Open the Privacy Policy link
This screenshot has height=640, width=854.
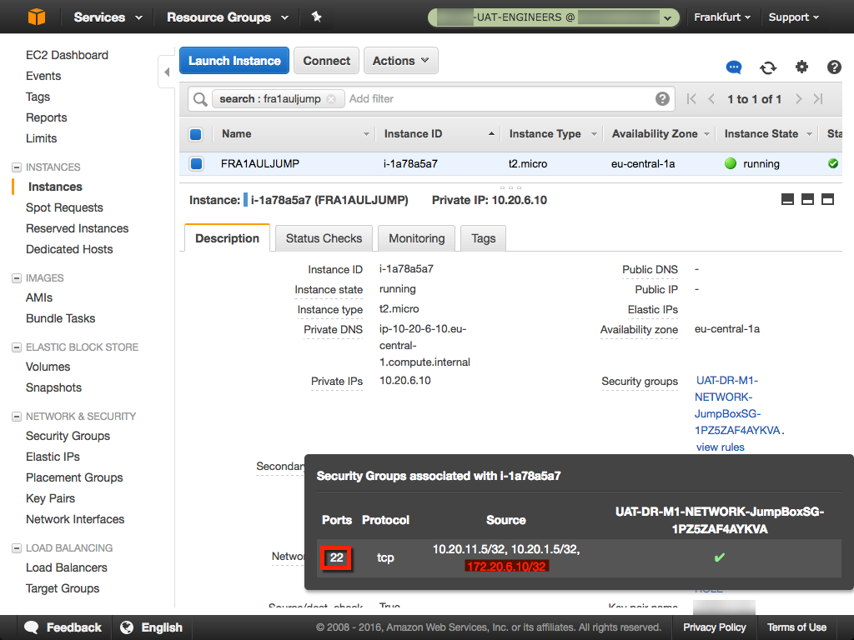pyautogui.click(x=715, y=627)
